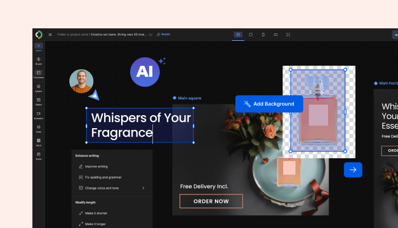Open the Templates panel
Screen dimensions: 398x228
click(39, 74)
